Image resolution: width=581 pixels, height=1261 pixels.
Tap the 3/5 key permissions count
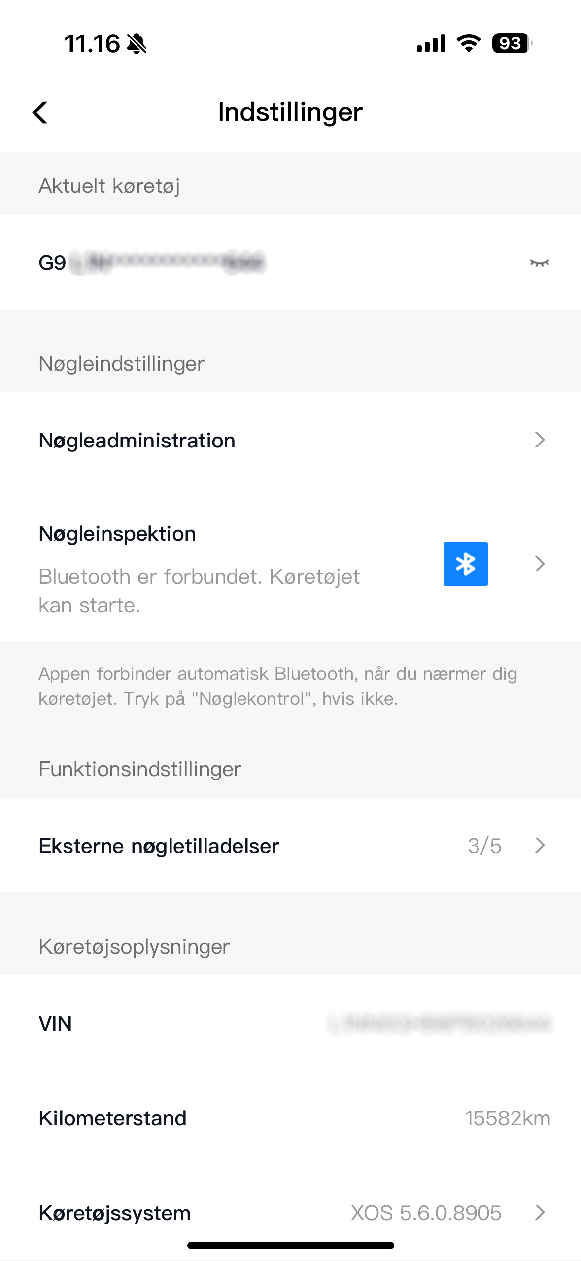point(484,846)
